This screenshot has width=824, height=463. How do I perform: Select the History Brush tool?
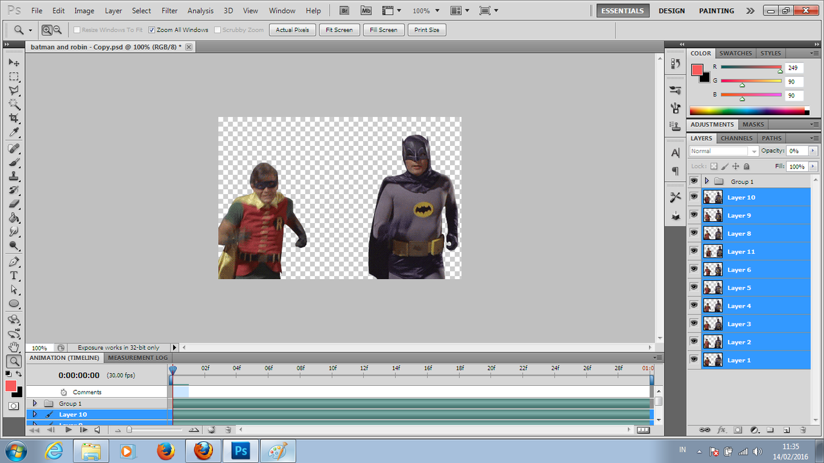(14, 191)
